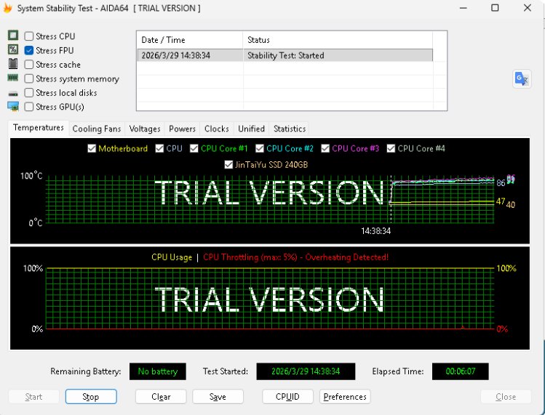Select the Stability Test: Started log row
545x415 pixels.
click(x=285, y=55)
